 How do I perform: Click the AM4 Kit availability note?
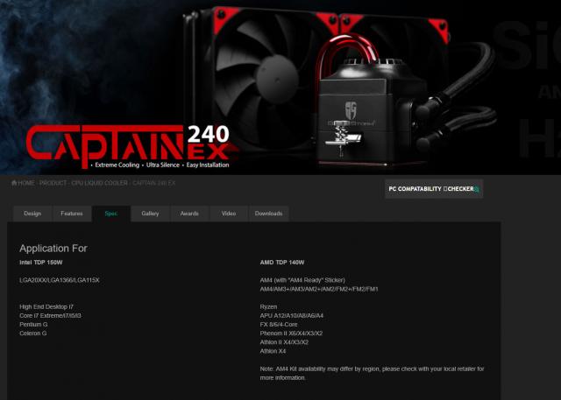click(x=372, y=373)
